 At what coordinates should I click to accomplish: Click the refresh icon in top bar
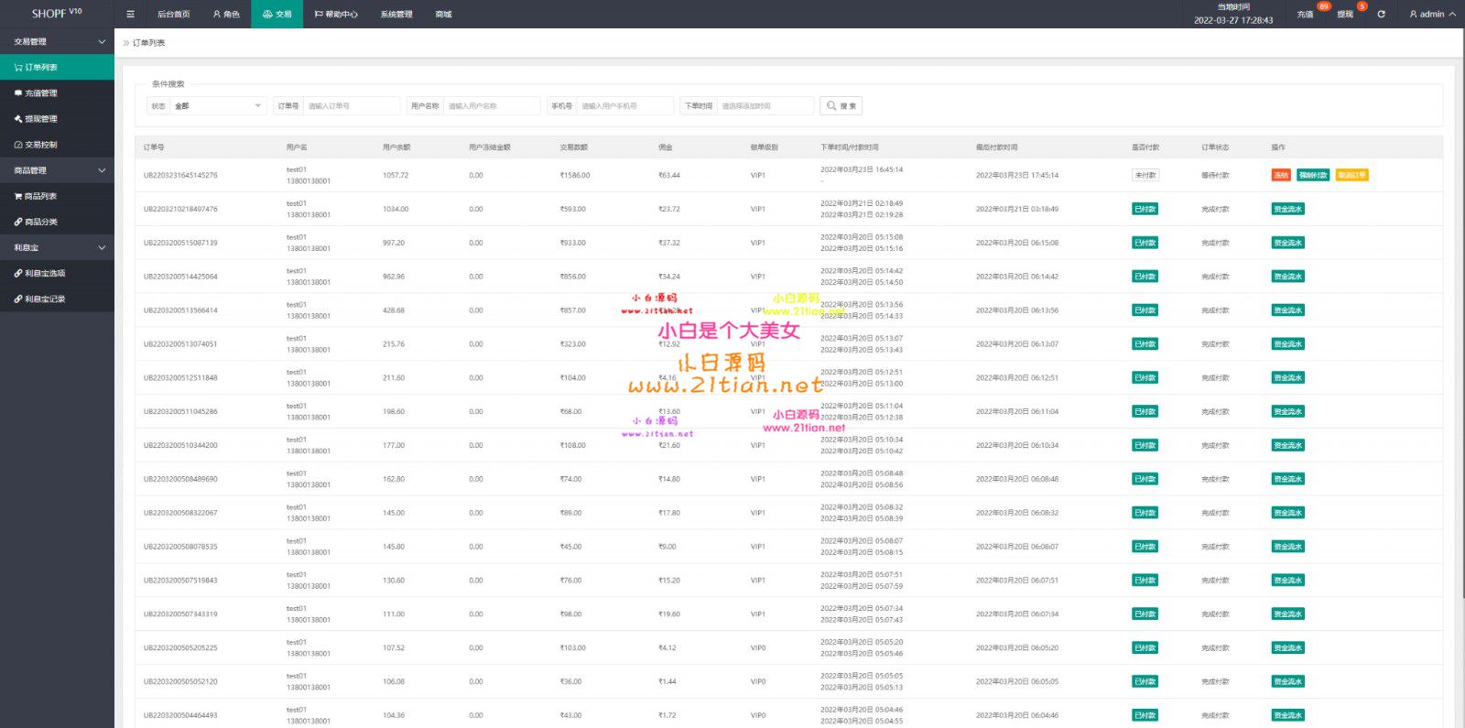(1381, 14)
